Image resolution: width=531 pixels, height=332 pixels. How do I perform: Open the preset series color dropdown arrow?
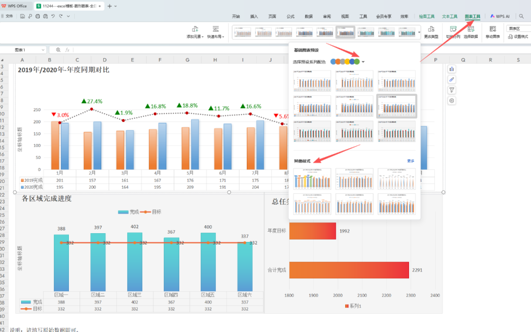(x=363, y=62)
